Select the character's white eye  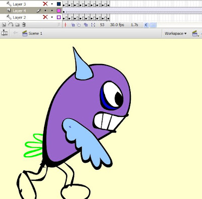pyautogui.click(x=112, y=95)
